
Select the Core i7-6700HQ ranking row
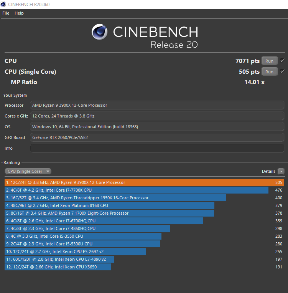pos(144,221)
